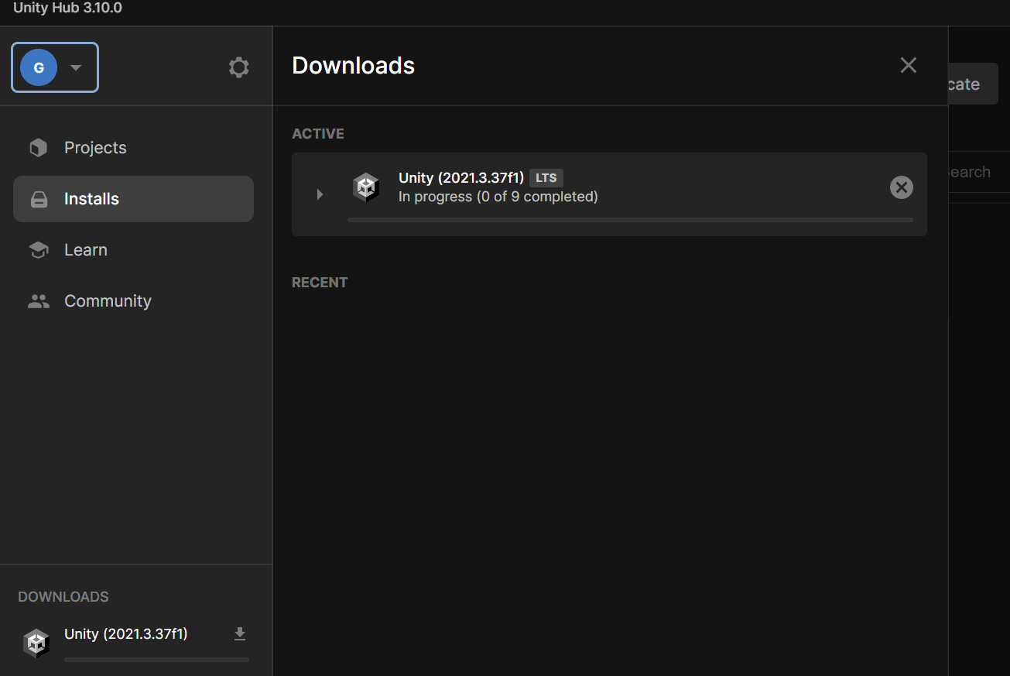1010x676 pixels.
Task: Click the sidebar download progress bar
Action: tap(157, 660)
